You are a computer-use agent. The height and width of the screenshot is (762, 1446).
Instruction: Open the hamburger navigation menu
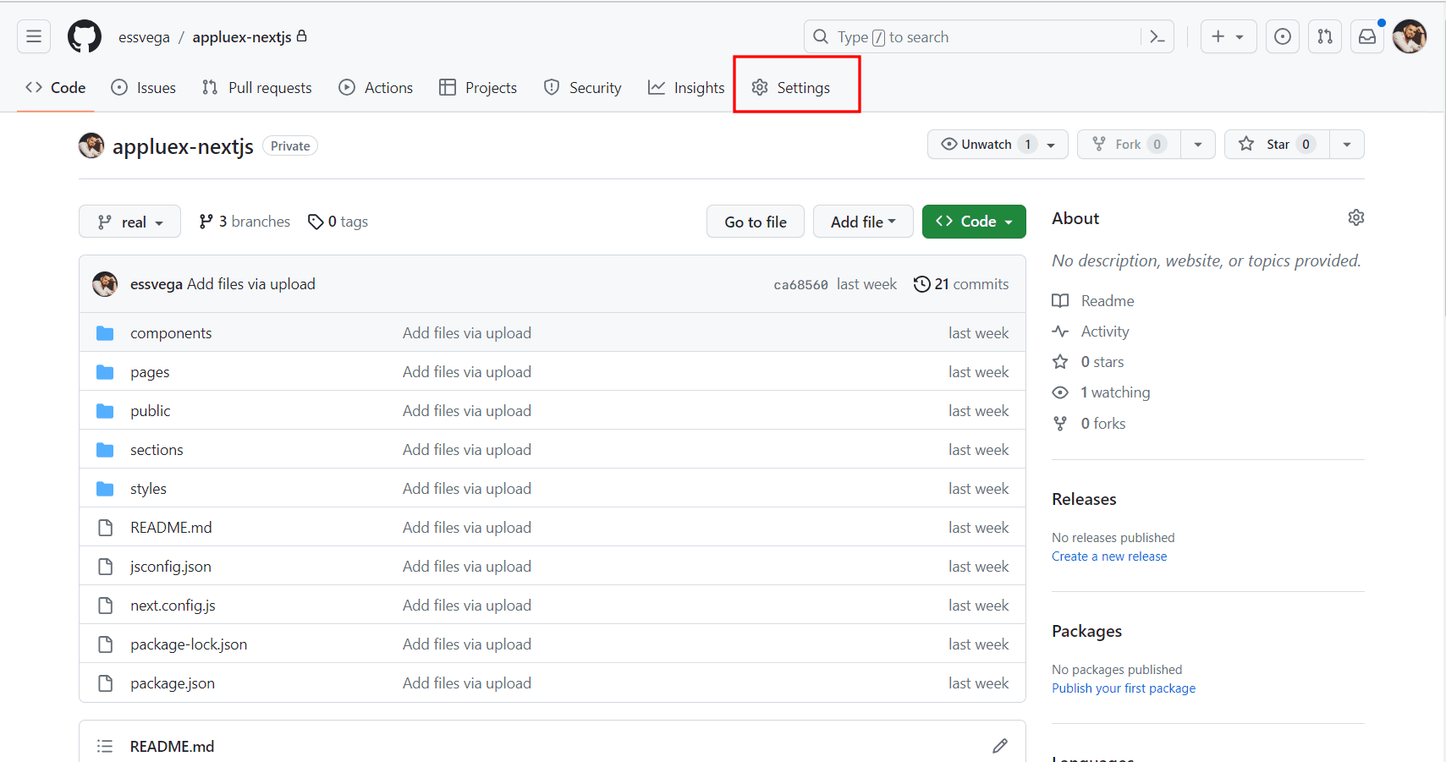point(34,36)
